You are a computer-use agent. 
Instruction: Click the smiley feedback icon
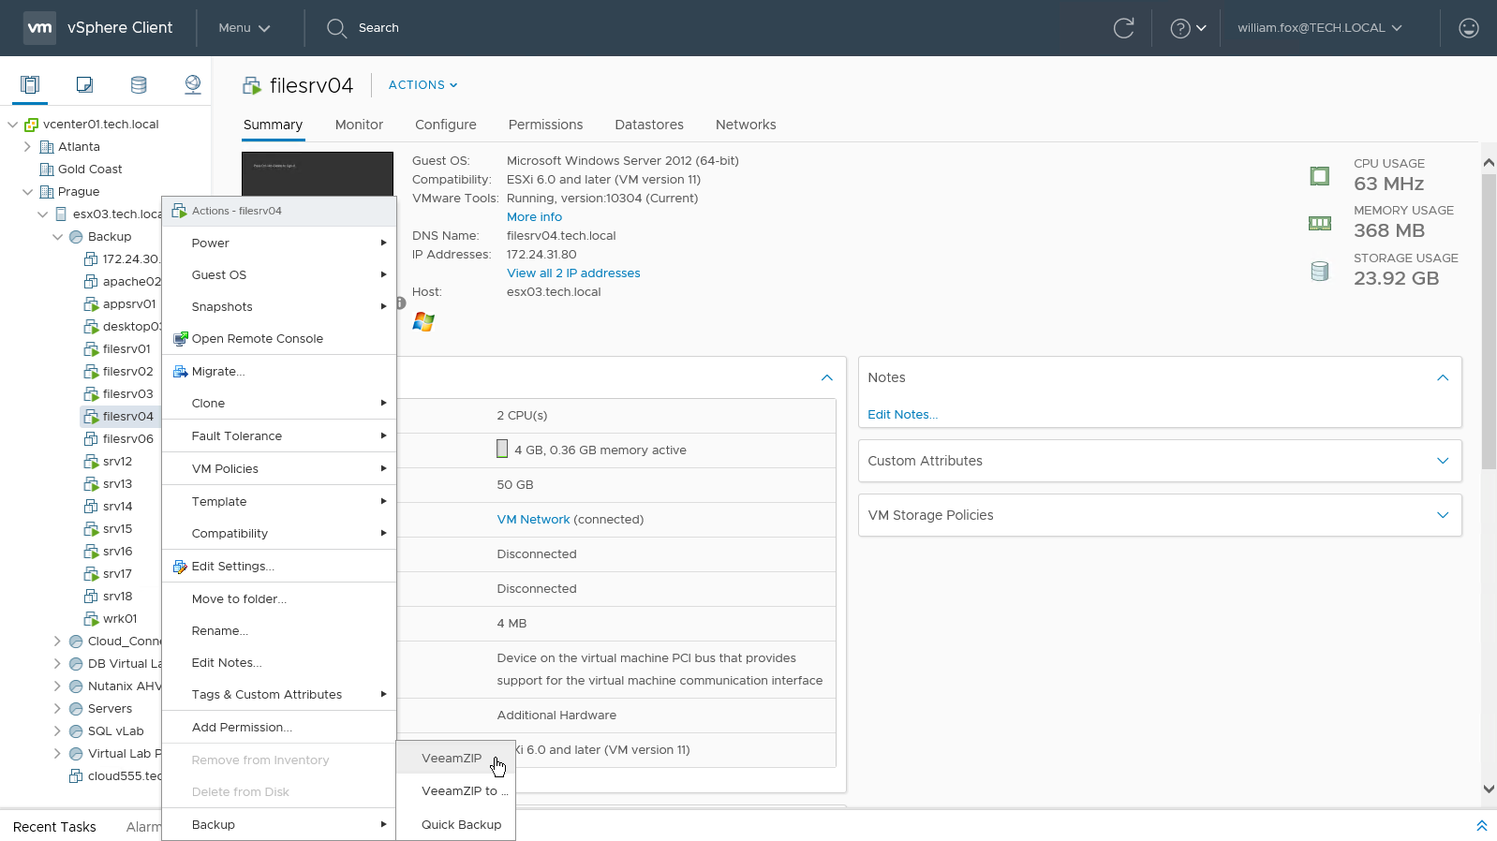[x=1468, y=28]
